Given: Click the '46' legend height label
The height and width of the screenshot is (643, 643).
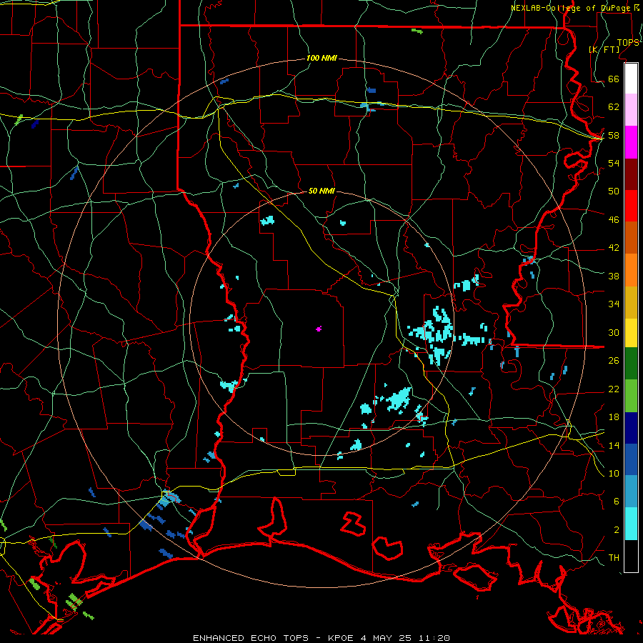Looking at the screenshot, I should [x=614, y=220].
